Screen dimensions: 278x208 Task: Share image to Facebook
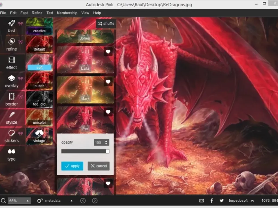pos(212,201)
